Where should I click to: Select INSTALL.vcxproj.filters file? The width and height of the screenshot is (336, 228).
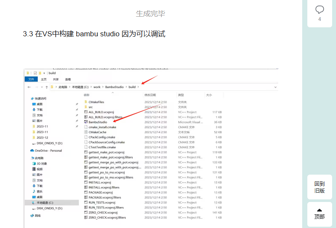[x=104, y=187]
